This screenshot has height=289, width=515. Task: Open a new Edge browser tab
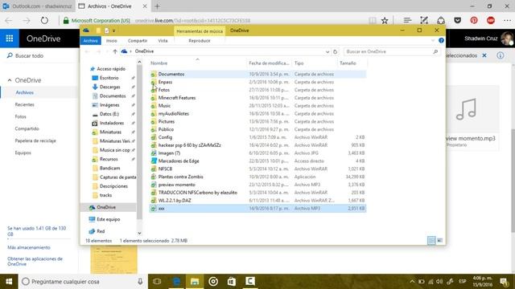coord(158,6)
